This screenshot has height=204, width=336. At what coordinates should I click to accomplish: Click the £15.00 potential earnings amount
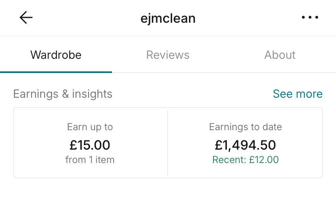pos(90,145)
